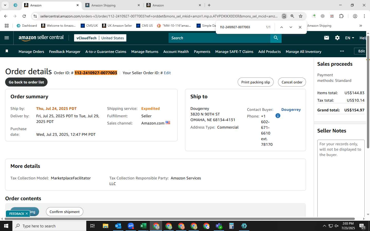Open the Seller Central settings gear
This screenshot has width=370, height=231.
click(x=337, y=38)
